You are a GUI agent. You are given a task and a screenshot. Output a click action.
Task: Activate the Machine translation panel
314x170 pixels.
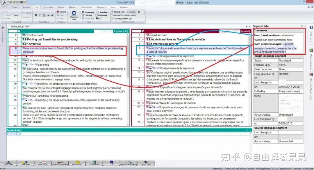tap(129, 163)
